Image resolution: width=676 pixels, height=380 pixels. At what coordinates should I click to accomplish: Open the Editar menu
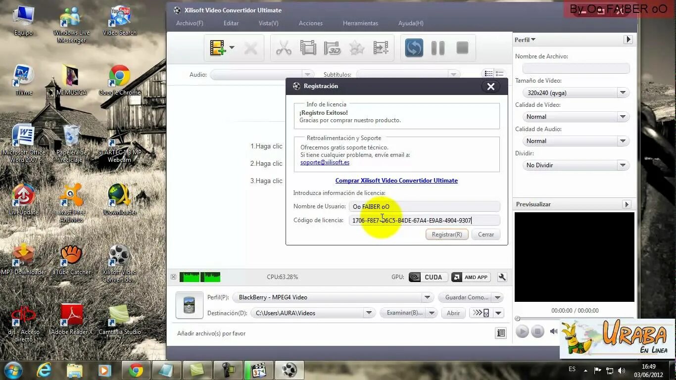pos(231,23)
